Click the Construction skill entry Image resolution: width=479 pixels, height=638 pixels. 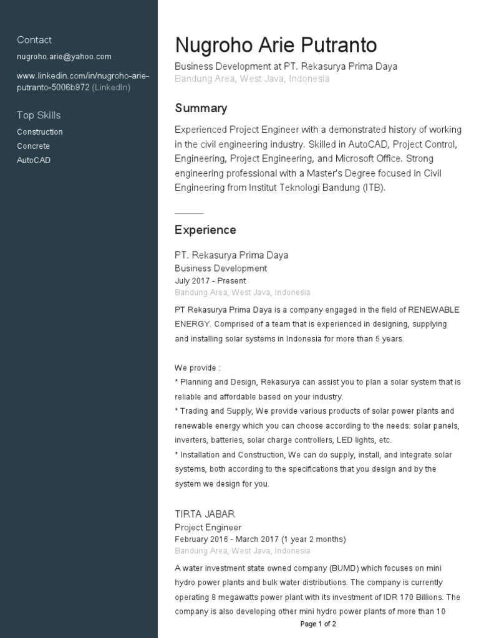coord(40,132)
